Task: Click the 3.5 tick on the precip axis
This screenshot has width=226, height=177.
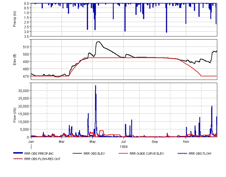Action: point(27,36)
